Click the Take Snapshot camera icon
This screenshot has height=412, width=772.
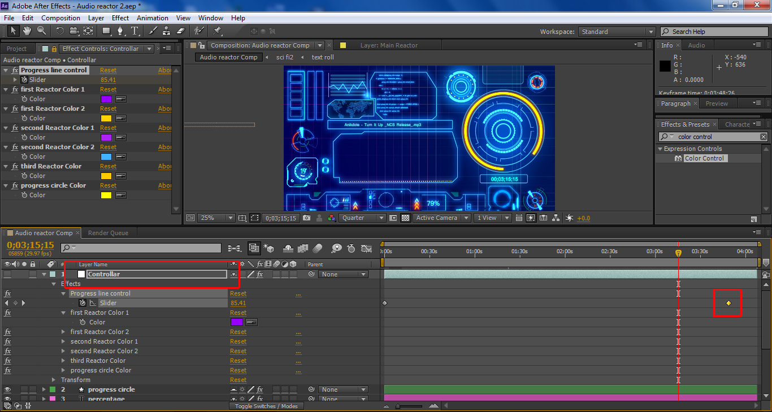pos(306,218)
